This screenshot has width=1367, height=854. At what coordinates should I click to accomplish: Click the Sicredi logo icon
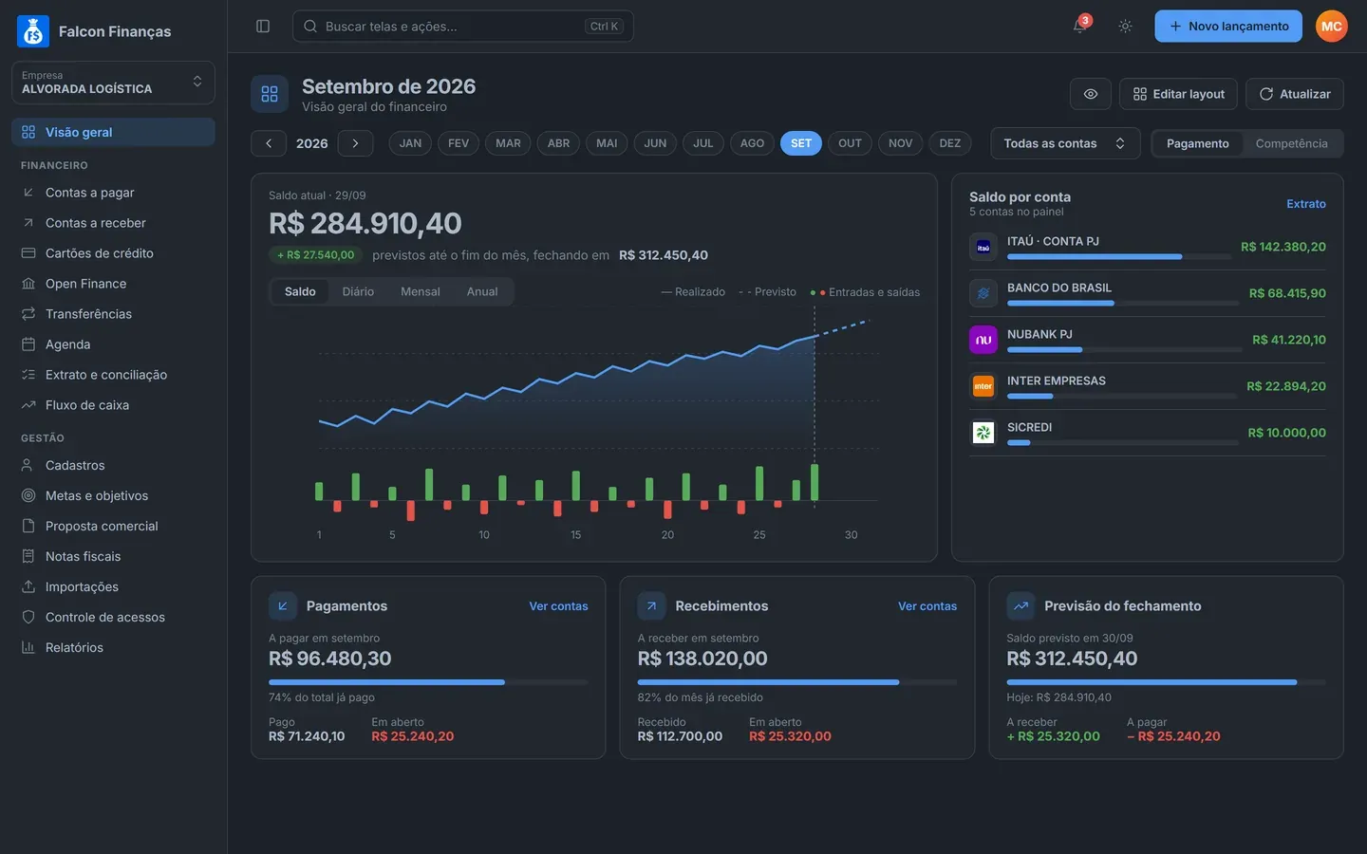tap(983, 433)
